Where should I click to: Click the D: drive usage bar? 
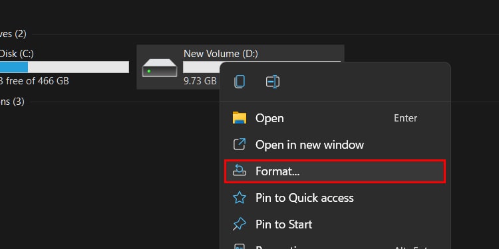(202, 67)
